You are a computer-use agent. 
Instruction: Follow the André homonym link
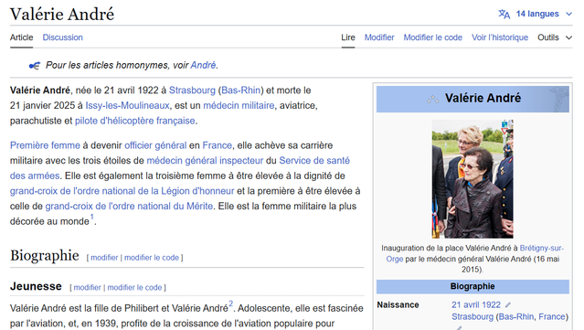[x=203, y=65]
